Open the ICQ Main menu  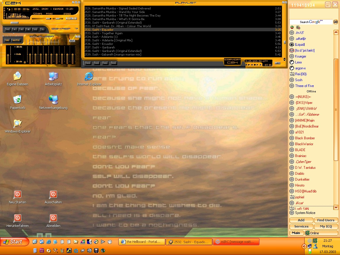pos(296,233)
